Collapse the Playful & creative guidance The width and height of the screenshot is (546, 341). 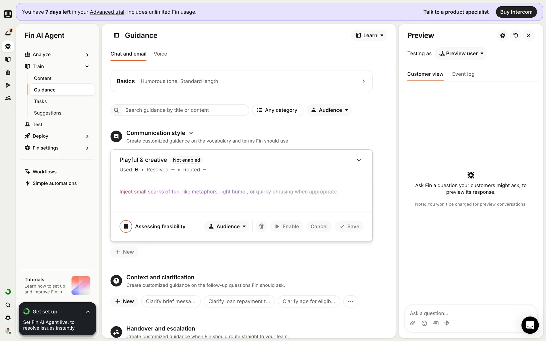pos(359,160)
